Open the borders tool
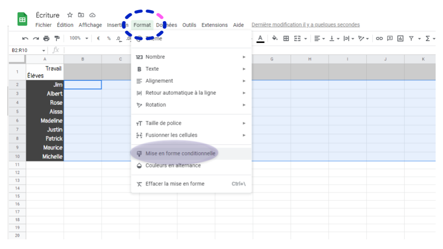The height and width of the screenshot is (249, 443). click(x=286, y=38)
